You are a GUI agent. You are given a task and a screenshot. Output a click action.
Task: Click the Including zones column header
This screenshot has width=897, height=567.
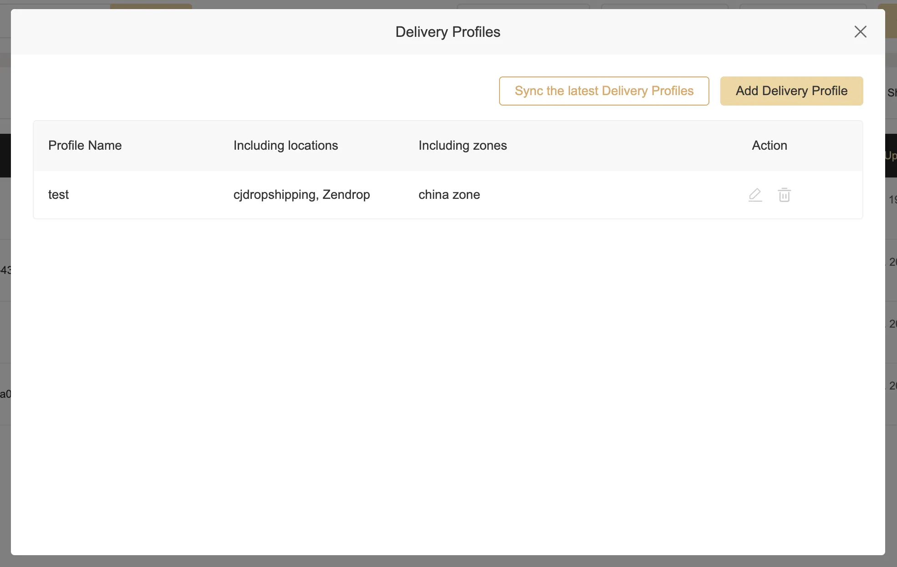point(462,146)
